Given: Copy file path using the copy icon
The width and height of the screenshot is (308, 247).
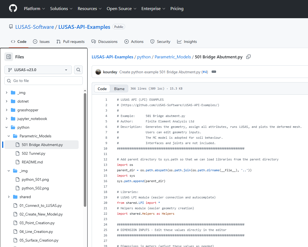Looking at the screenshot, I should click(248, 57).
